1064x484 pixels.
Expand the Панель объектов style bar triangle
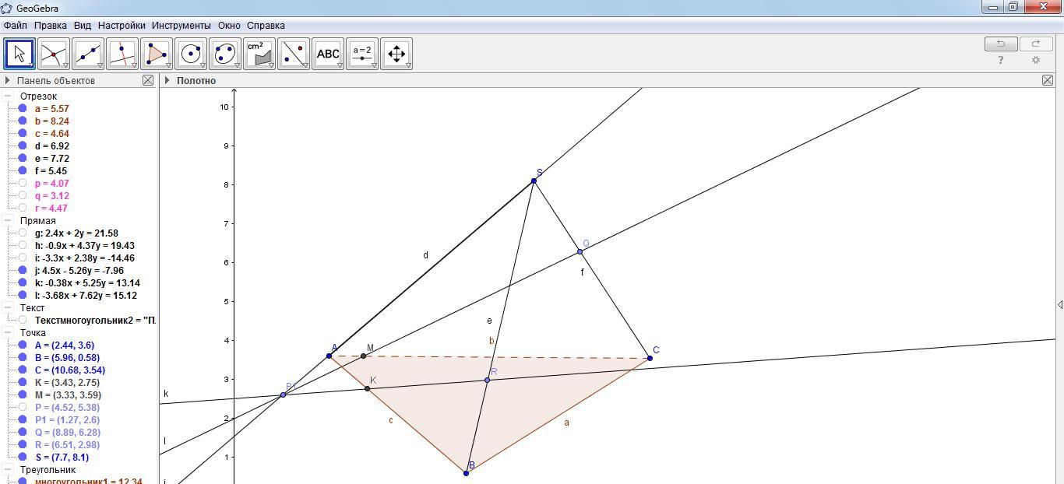coord(7,80)
